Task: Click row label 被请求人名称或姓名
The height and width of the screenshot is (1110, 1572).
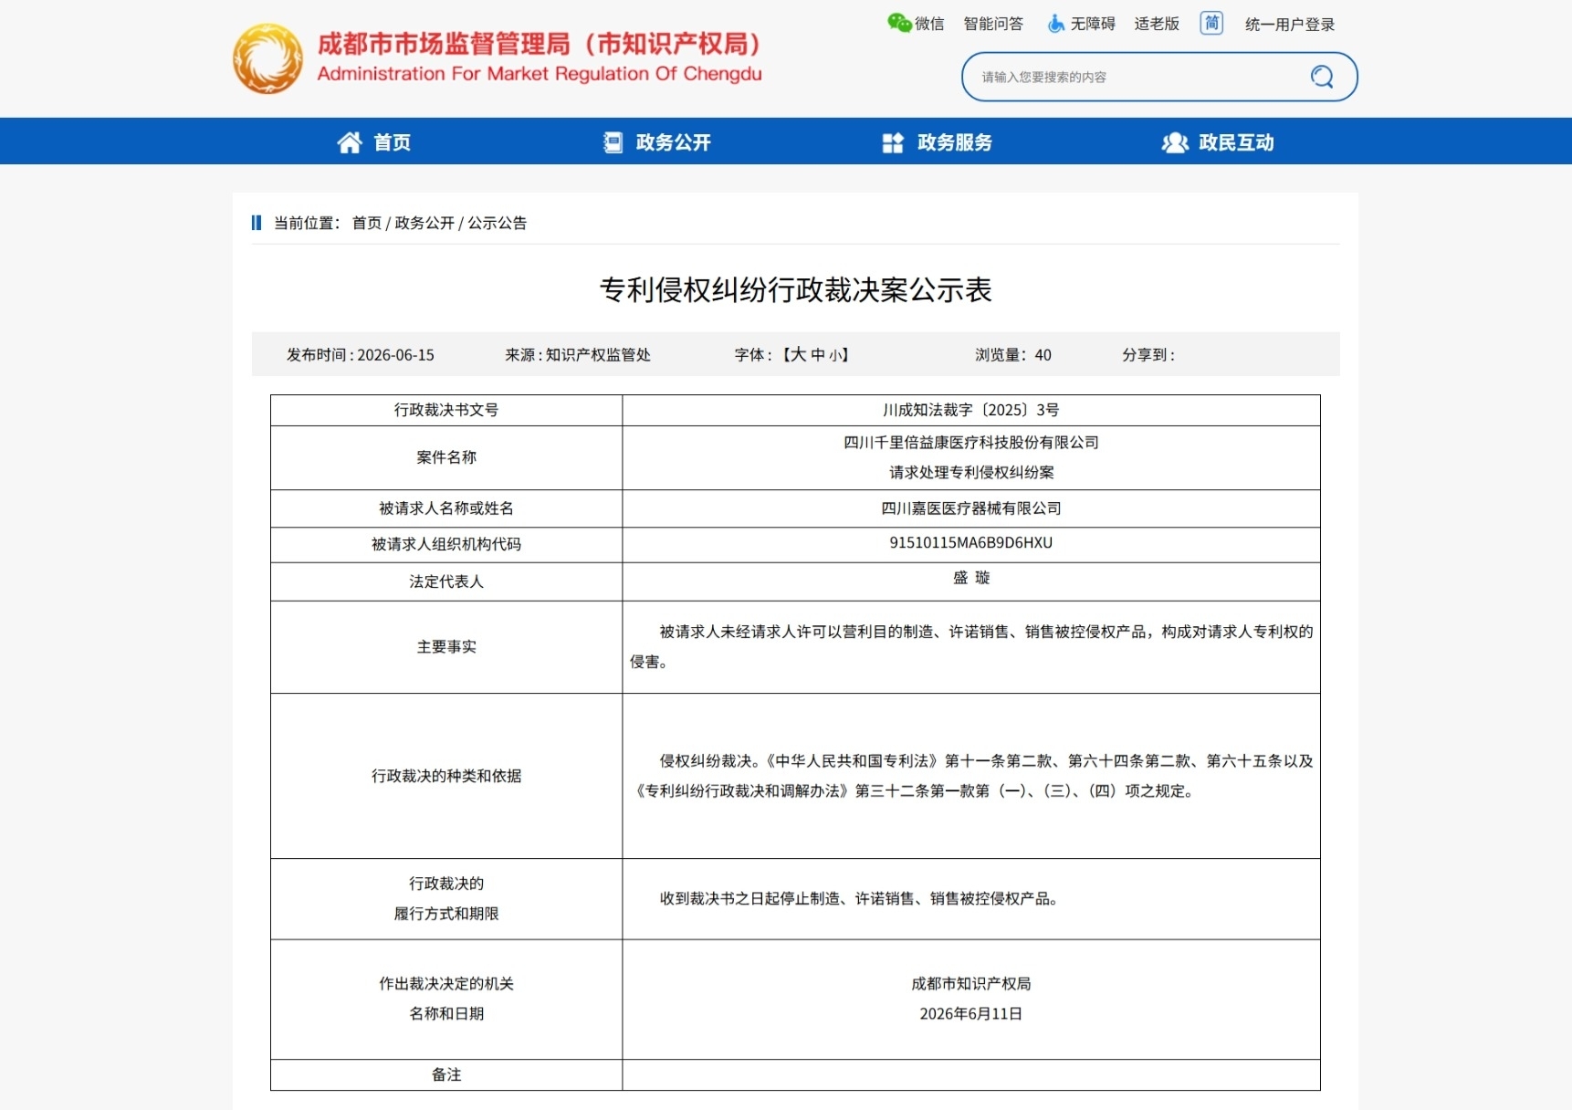Action: coord(446,508)
